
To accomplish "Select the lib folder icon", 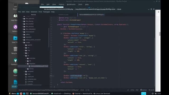I will (26, 56).
